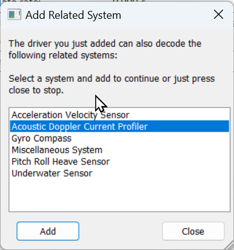Choose Underwater Sensor from related systems
Viewport: 234px width, 250px height.
tap(119, 174)
